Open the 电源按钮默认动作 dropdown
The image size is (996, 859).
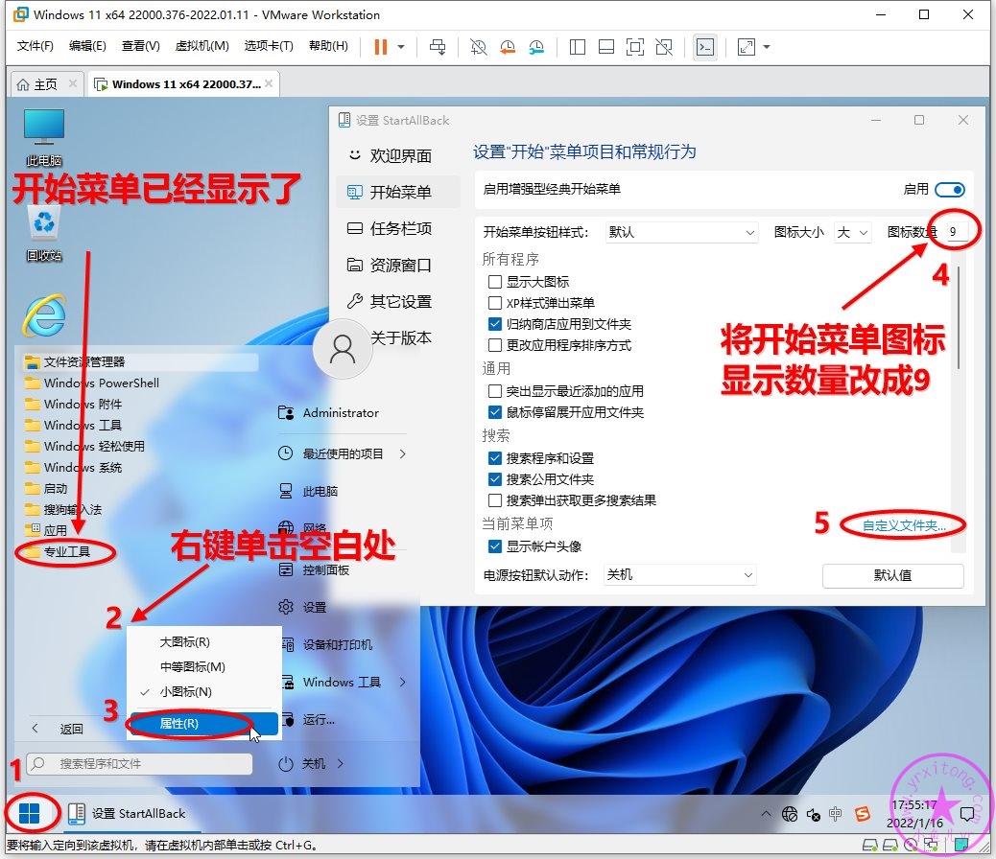tap(679, 574)
